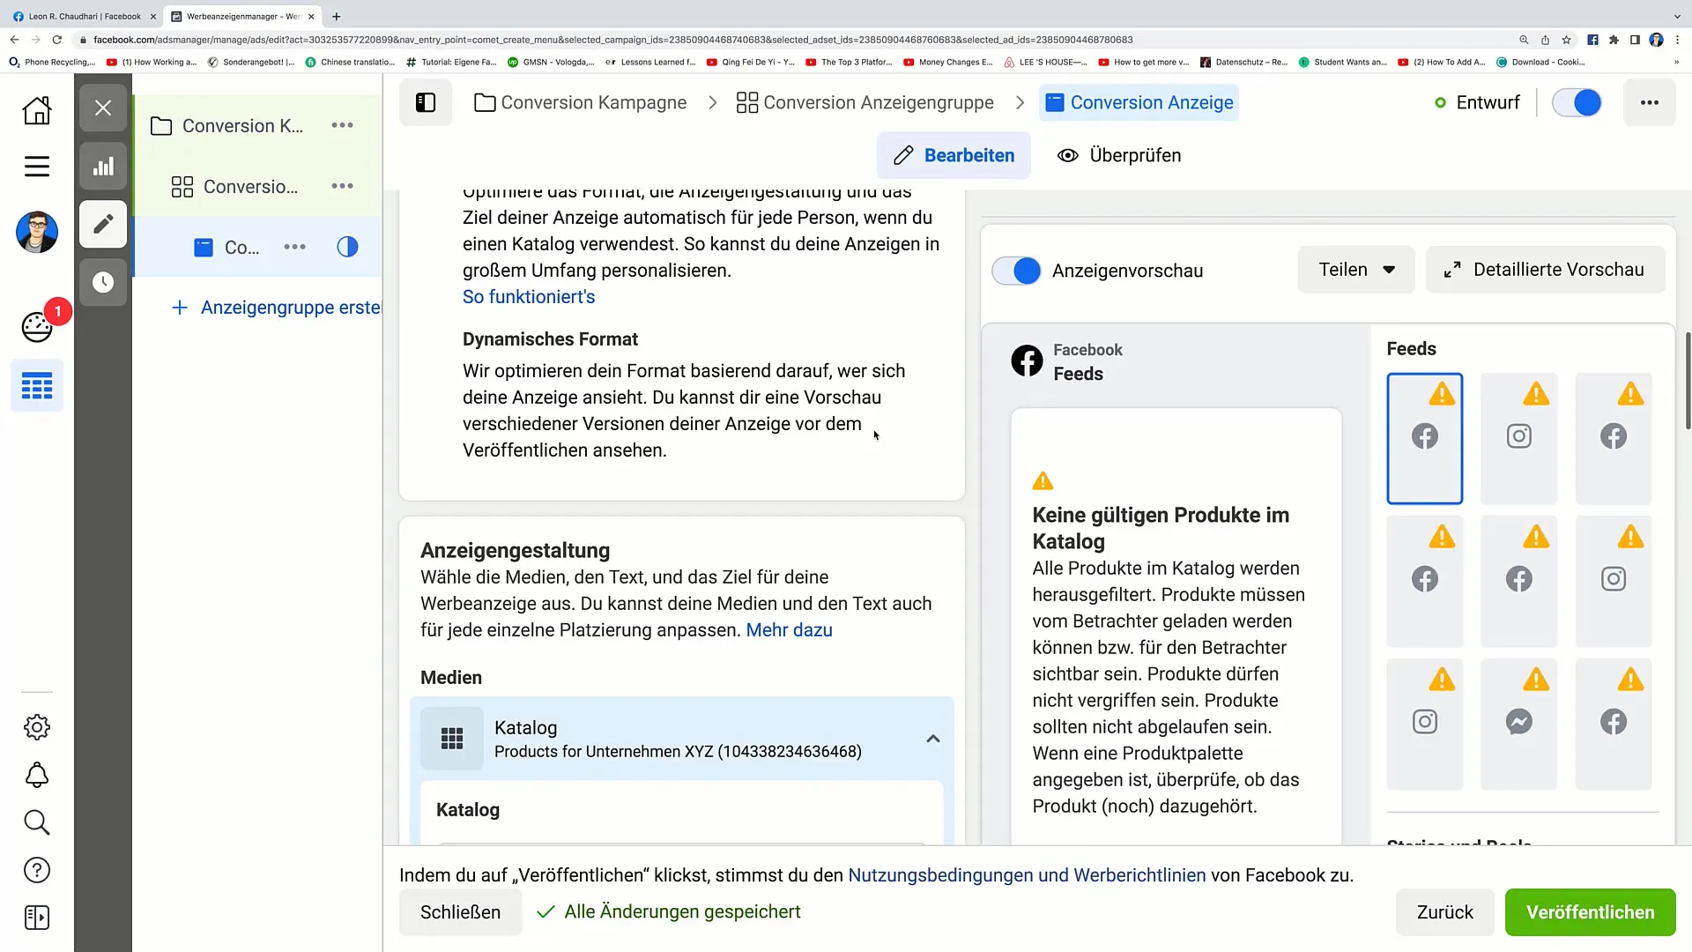Click the Katalog grid icon under Medien
The width and height of the screenshot is (1692, 952).
click(x=452, y=739)
